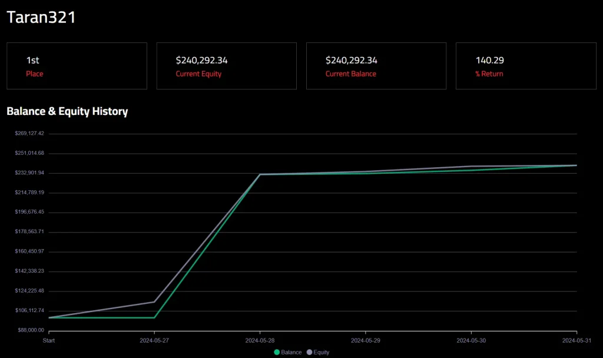Click the $196,676.45 y-axis label

pyautogui.click(x=29, y=212)
